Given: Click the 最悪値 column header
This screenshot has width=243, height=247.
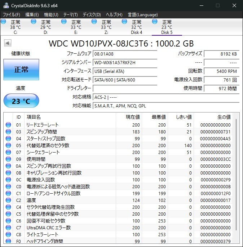Looking at the screenshot, I should 155,117.
